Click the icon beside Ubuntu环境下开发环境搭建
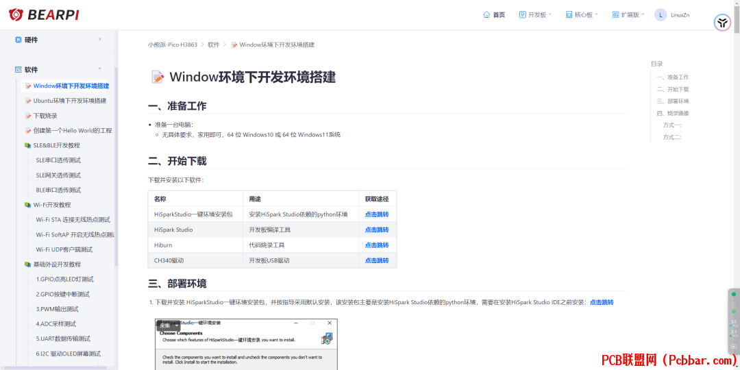This screenshot has height=370, width=740. (x=28, y=101)
